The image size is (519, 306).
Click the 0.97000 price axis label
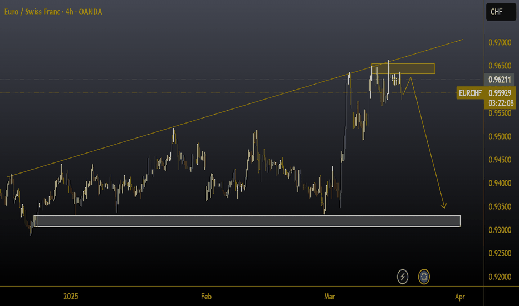[x=500, y=43]
